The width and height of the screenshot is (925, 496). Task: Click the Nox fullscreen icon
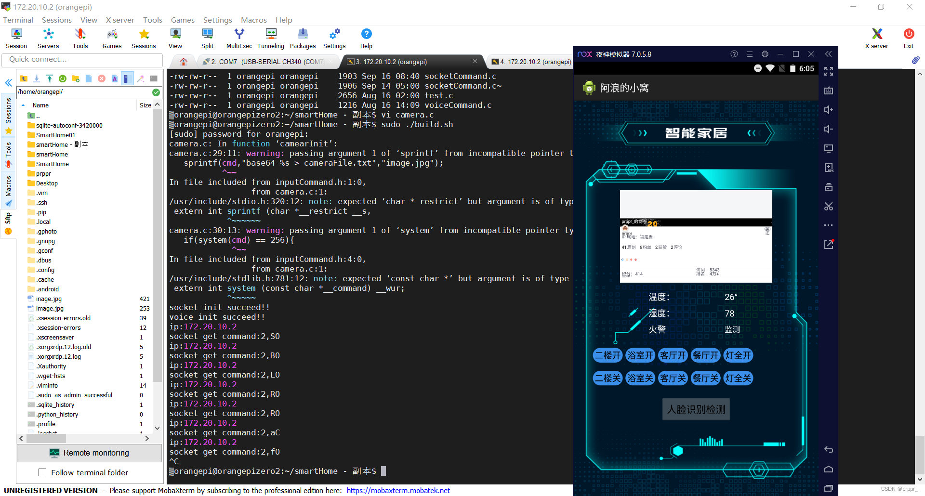coord(829,71)
